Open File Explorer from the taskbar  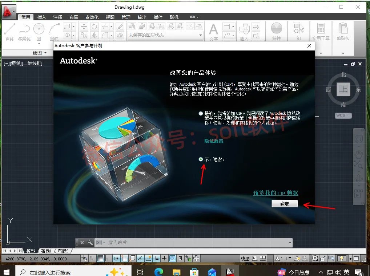tap(177, 272)
